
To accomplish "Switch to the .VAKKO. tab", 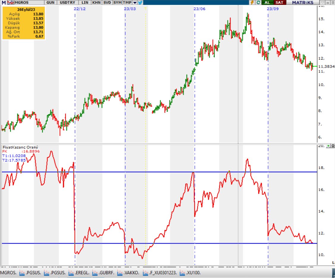I will [131, 273].
